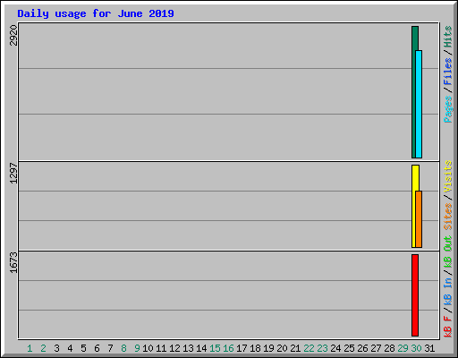Click day 6 on the x-axis
Viewport: 458px width, 358px height.
(x=97, y=348)
